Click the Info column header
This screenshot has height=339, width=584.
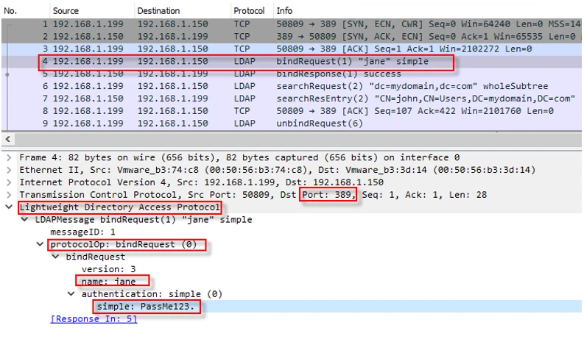tap(284, 11)
